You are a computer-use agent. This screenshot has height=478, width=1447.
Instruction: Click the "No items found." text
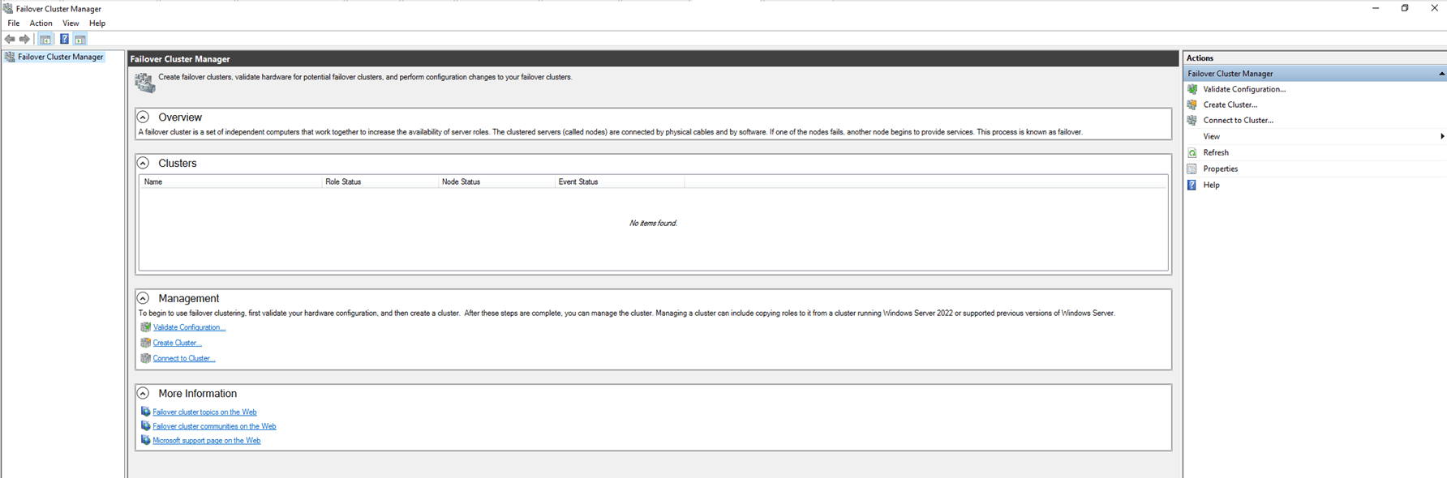pyautogui.click(x=653, y=223)
